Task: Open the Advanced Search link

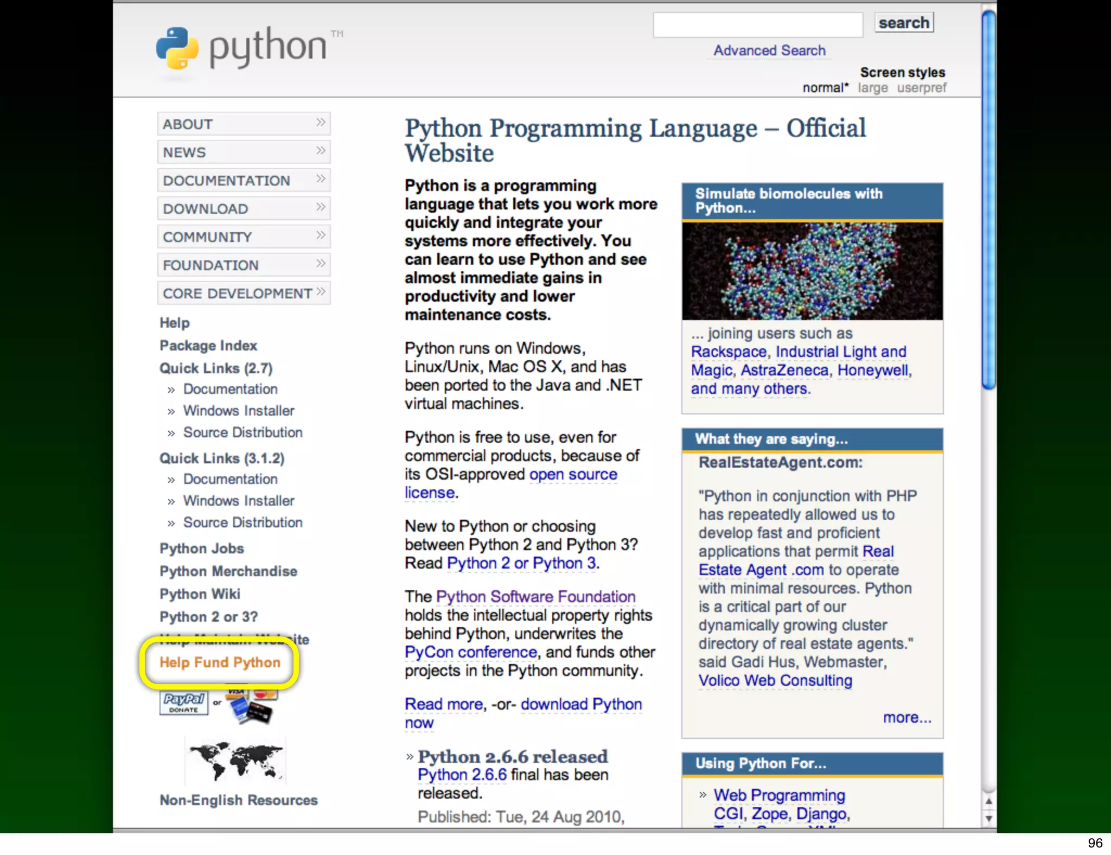Action: tap(769, 50)
